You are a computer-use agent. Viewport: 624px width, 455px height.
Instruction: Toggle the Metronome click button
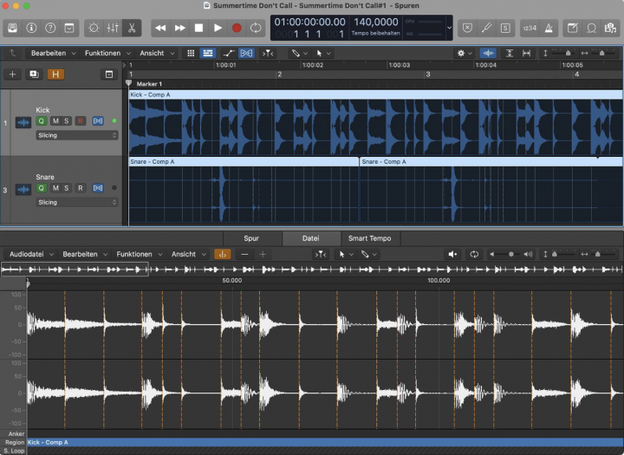pyautogui.click(x=549, y=28)
